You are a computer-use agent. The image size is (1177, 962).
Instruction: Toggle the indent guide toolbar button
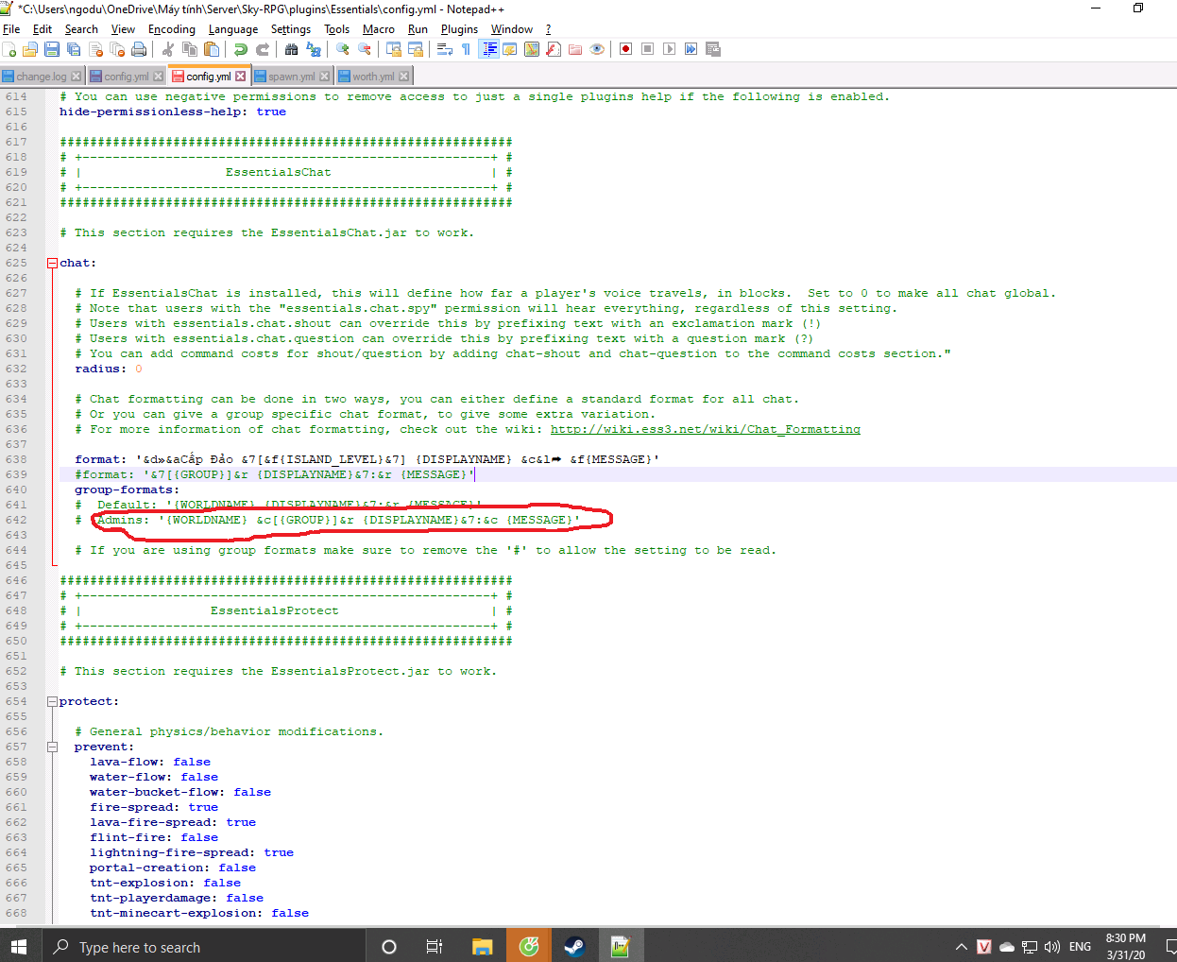tap(489, 49)
